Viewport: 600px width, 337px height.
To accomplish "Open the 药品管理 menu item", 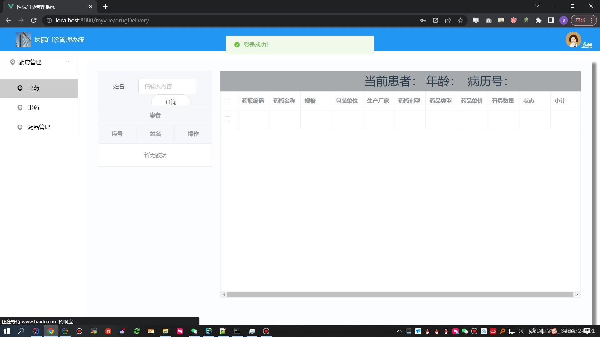I will pyautogui.click(x=39, y=127).
